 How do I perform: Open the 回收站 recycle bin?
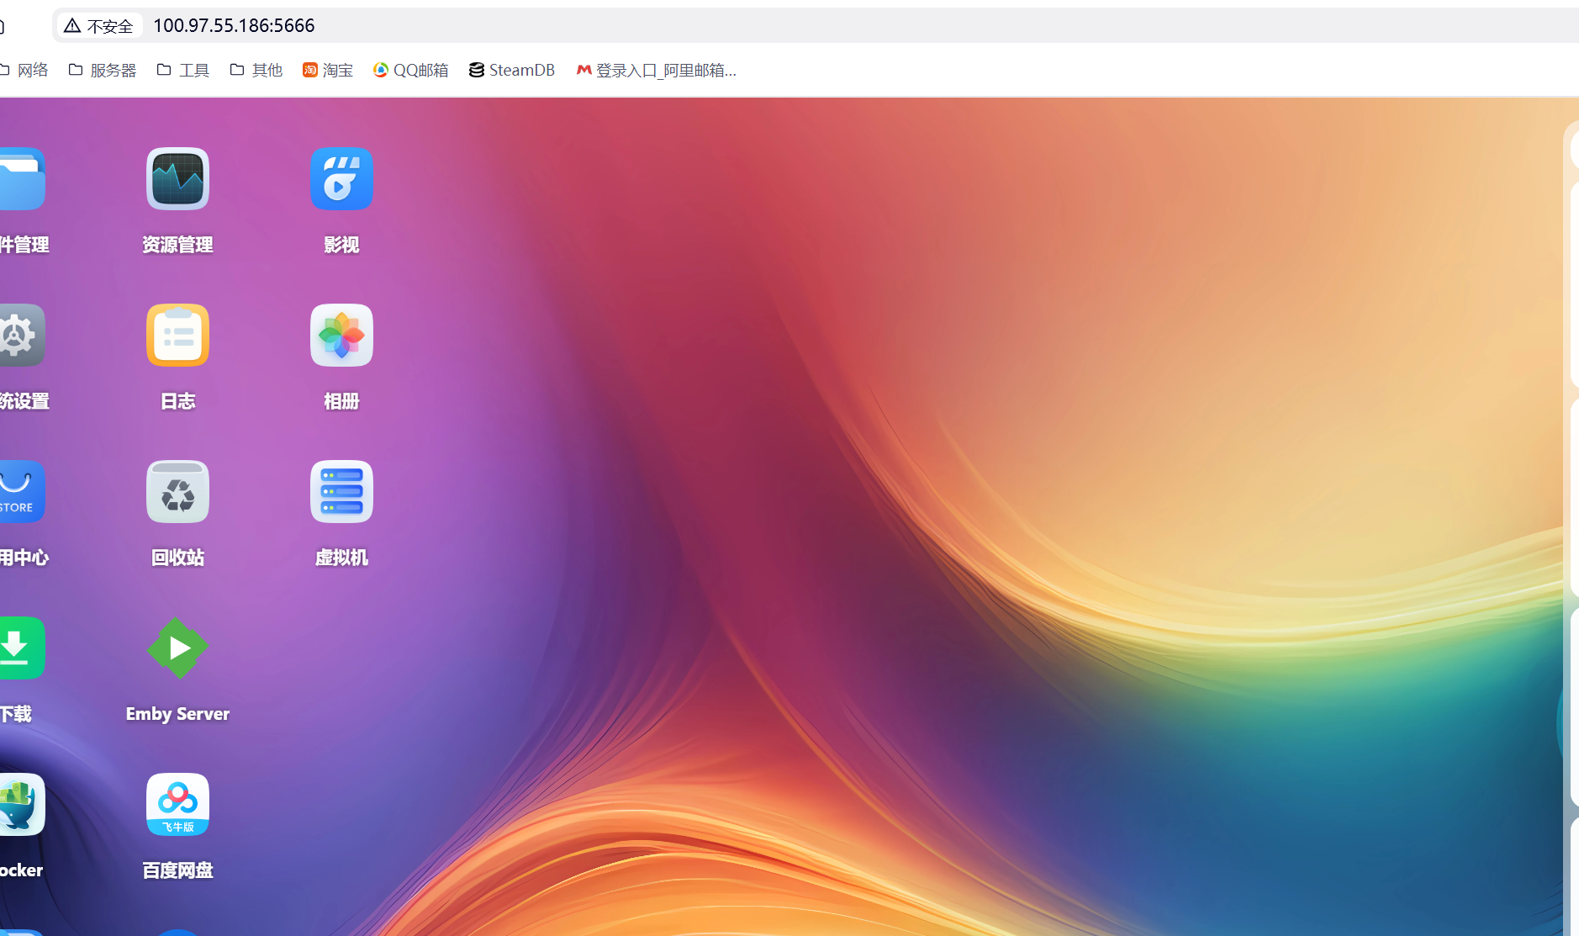pyautogui.click(x=177, y=492)
